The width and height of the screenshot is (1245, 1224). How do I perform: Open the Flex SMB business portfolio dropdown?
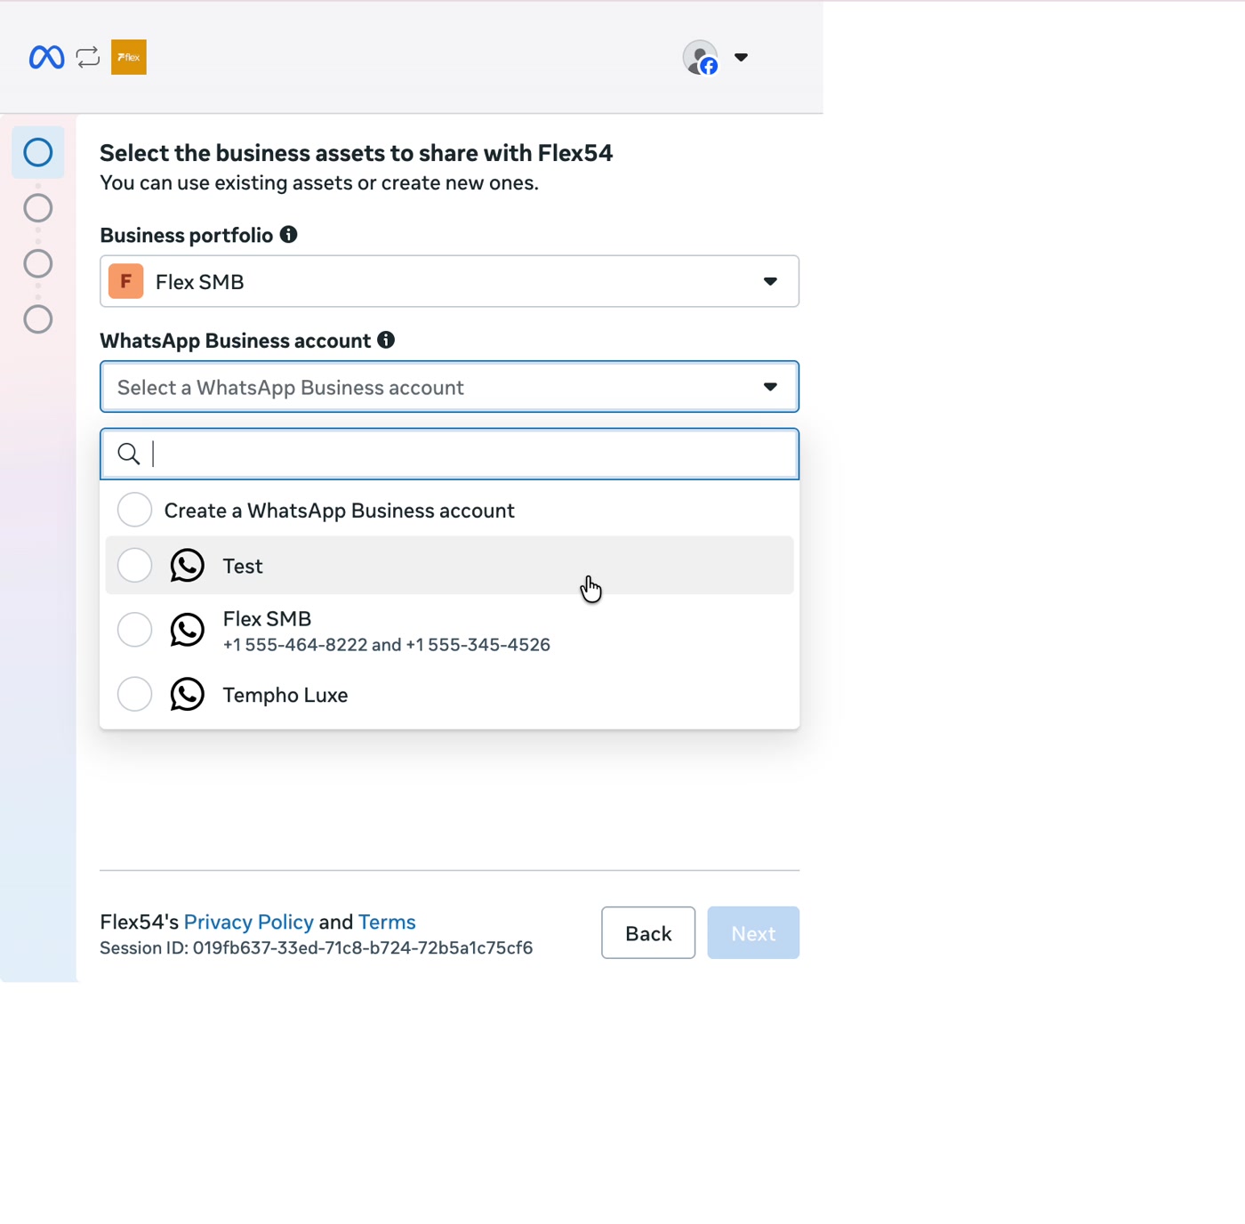450,281
